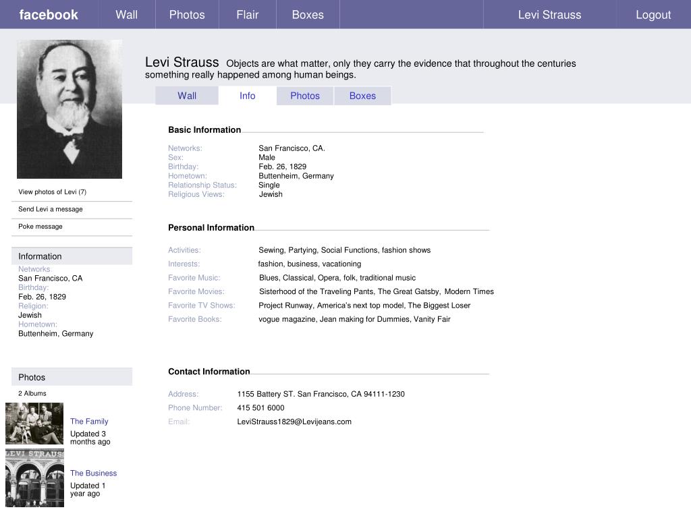Screen dimensions: 691x518
Task: Click Feb. 26, 1829 in Basic Information
Action: [x=283, y=167]
